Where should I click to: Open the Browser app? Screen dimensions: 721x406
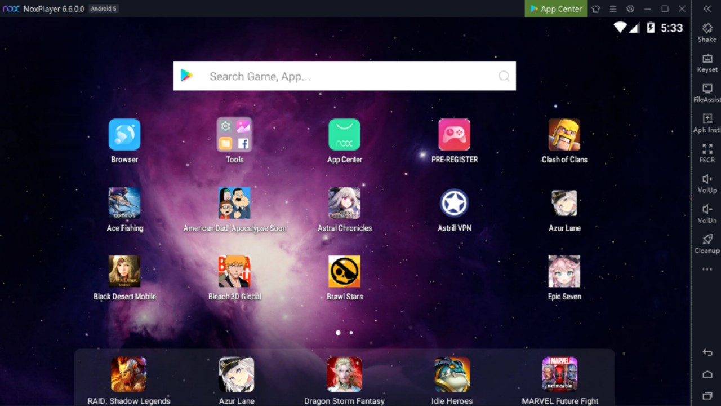124,135
